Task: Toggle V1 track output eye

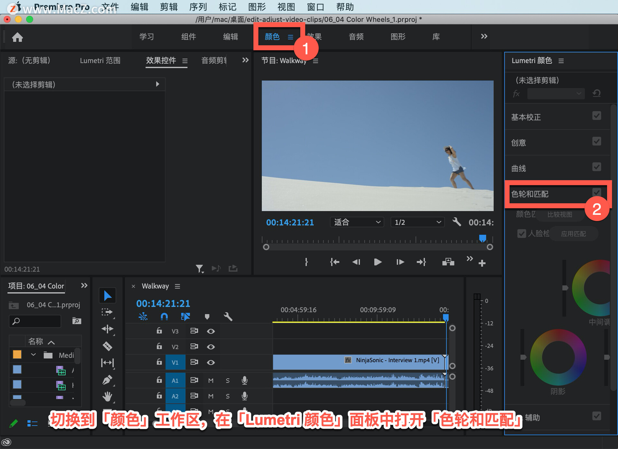Action: pyautogui.click(x=211, y=362)
